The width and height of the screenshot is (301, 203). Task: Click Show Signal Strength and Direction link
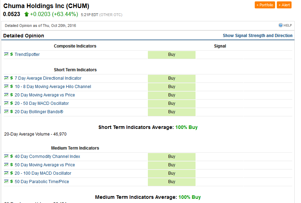click(258, 36)
